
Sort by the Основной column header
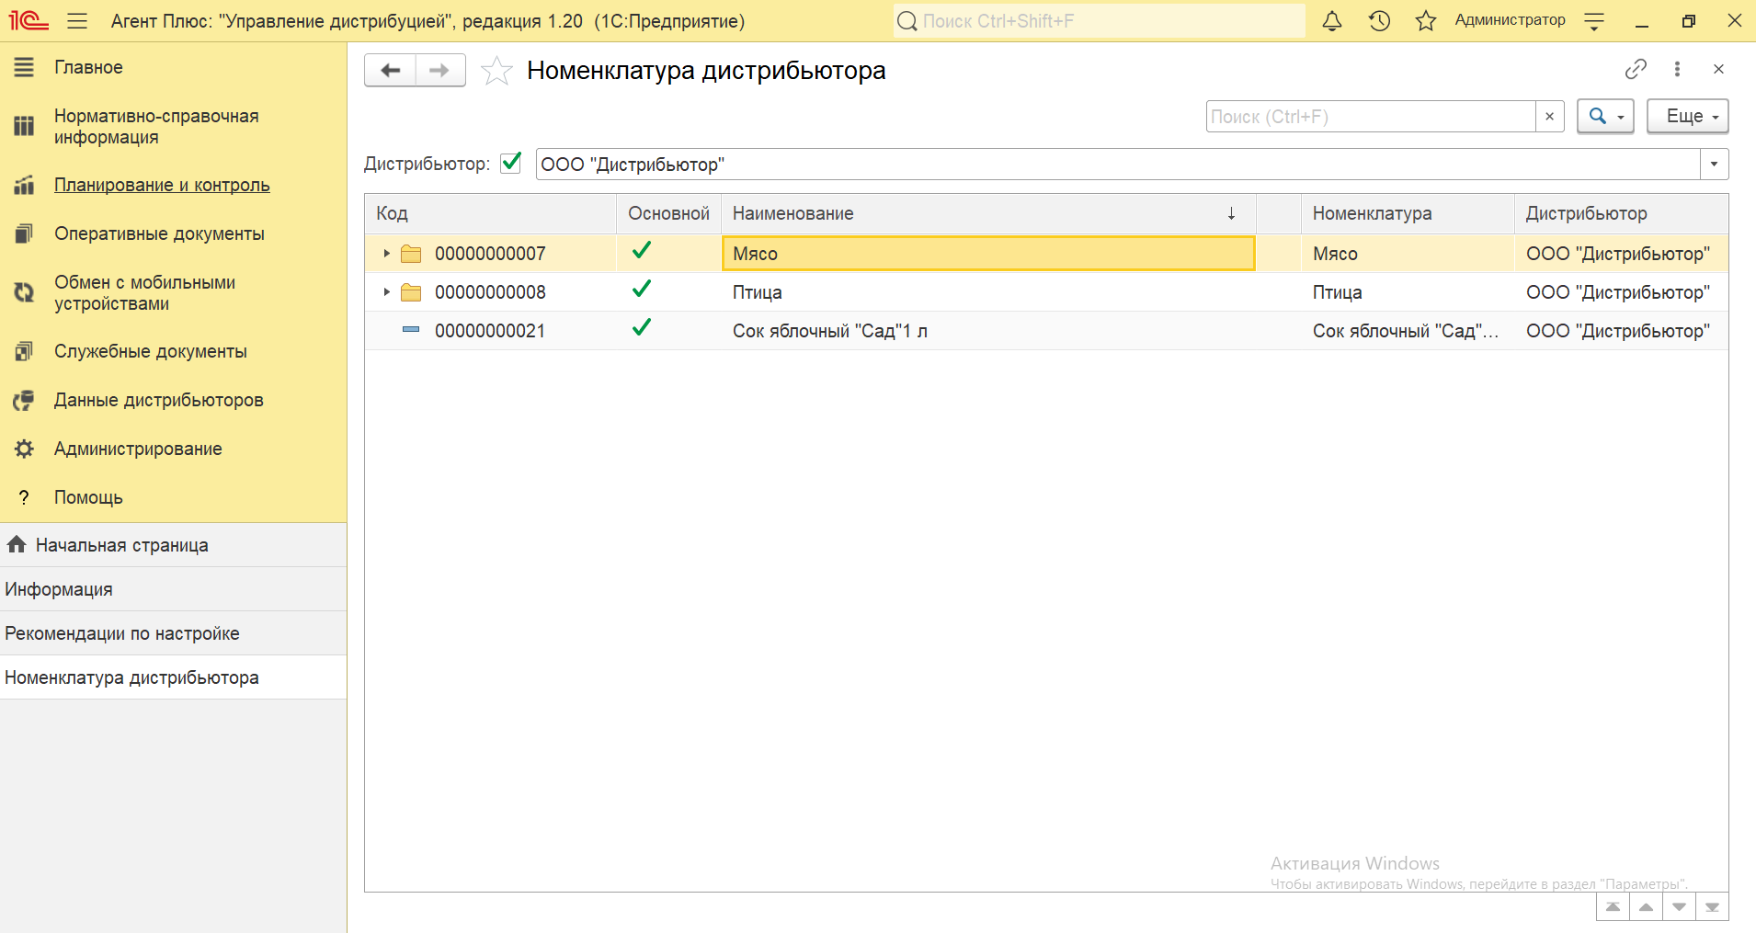point(668,213)
